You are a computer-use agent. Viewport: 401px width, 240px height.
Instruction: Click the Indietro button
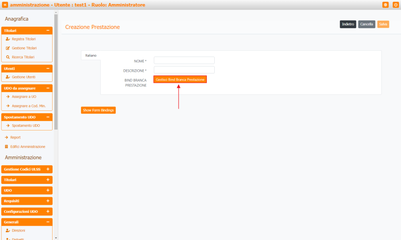(348, 24)
